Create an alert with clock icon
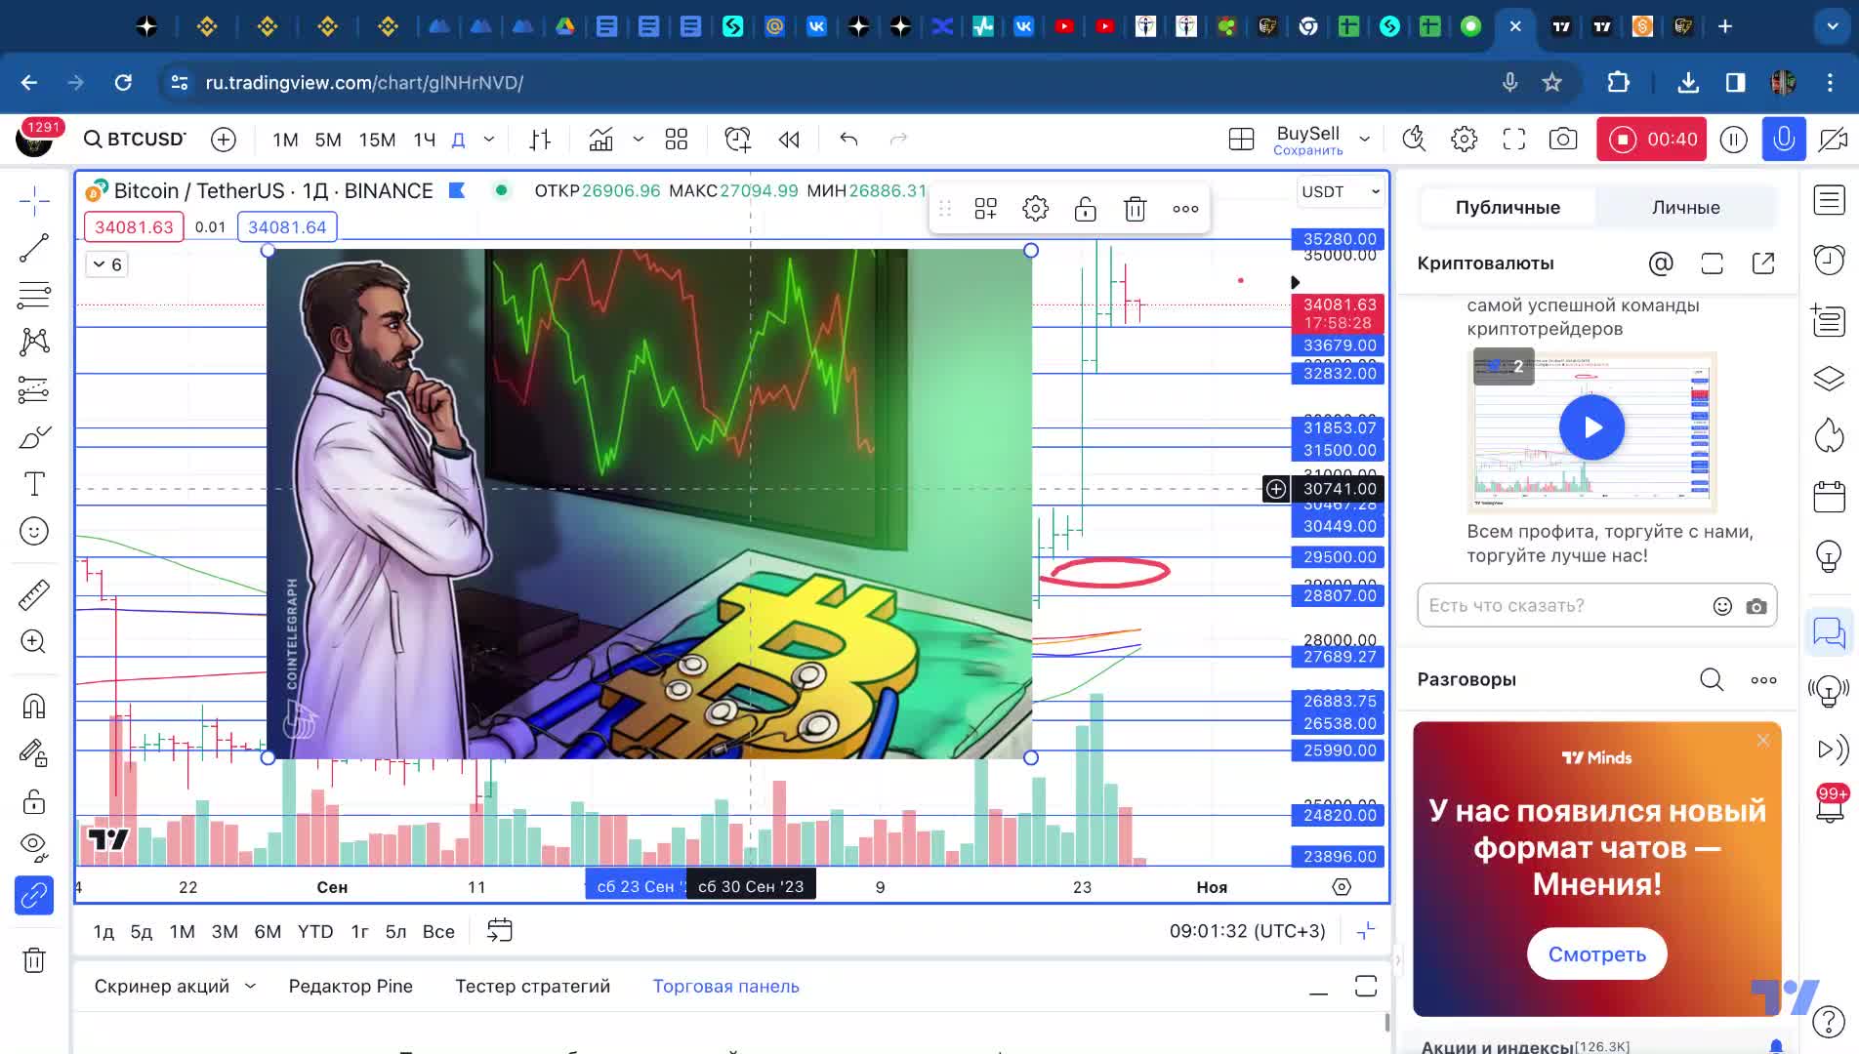This screenshot has width=1859, height=1054. coord(737,140)
